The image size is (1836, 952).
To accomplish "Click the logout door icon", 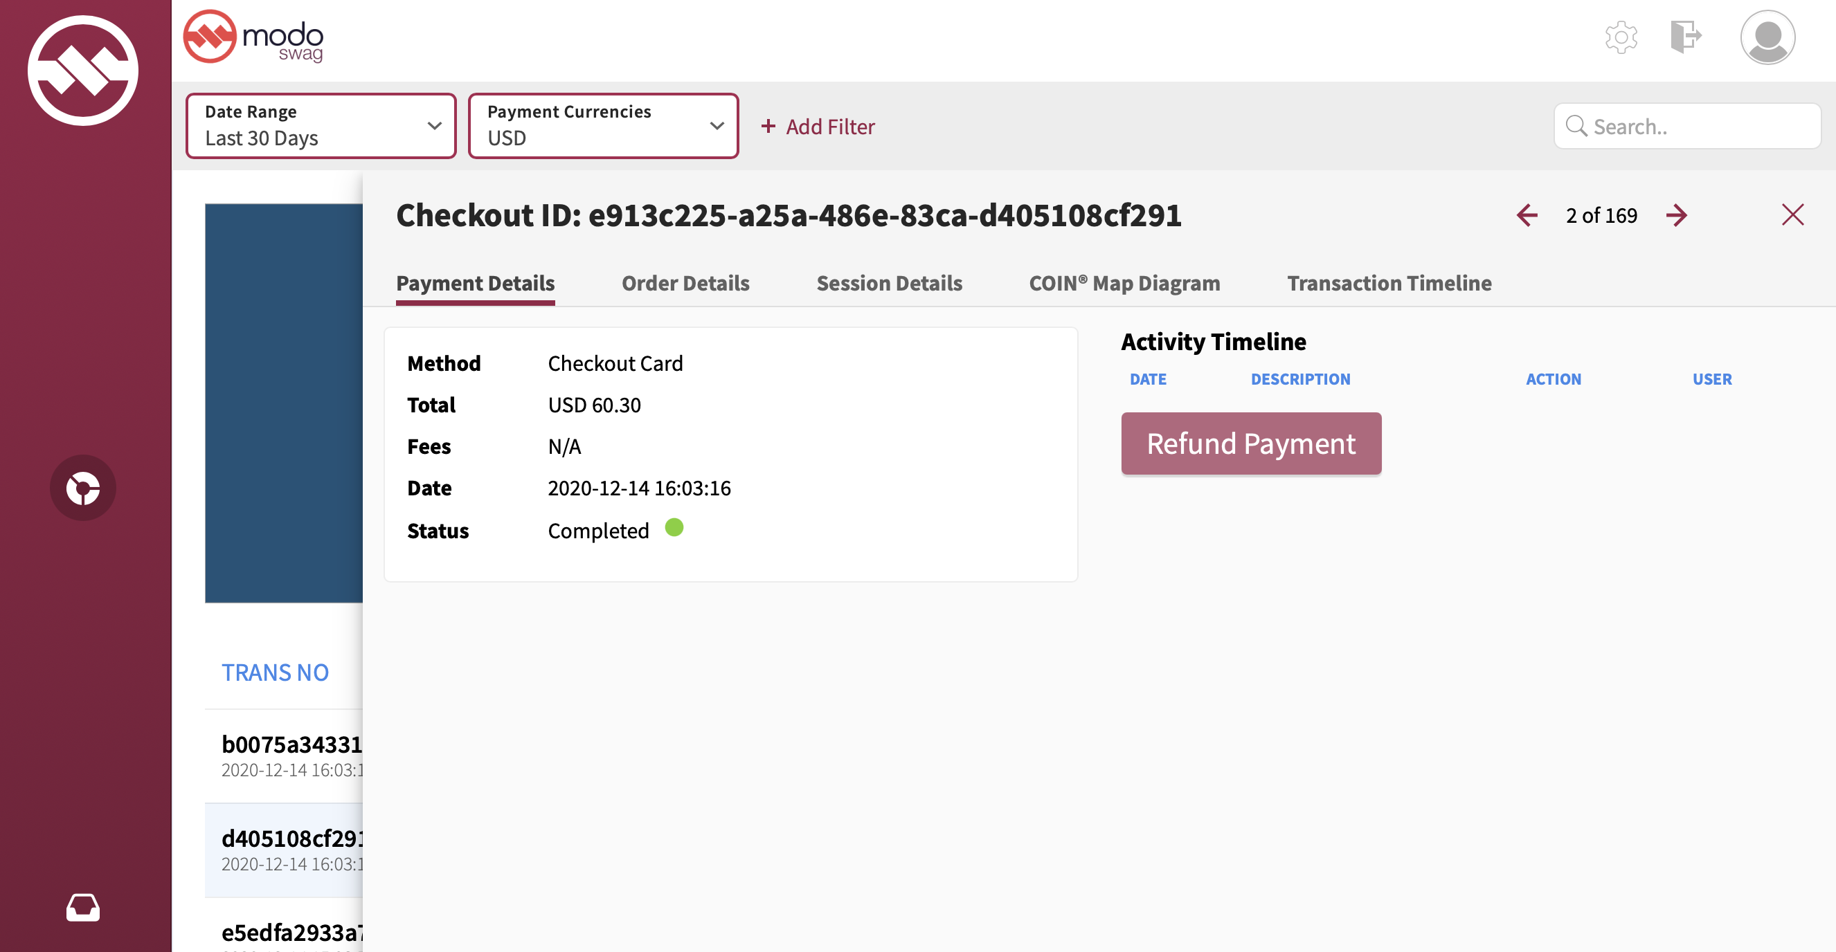I will pyautogui.click(x=1685, y=37).
